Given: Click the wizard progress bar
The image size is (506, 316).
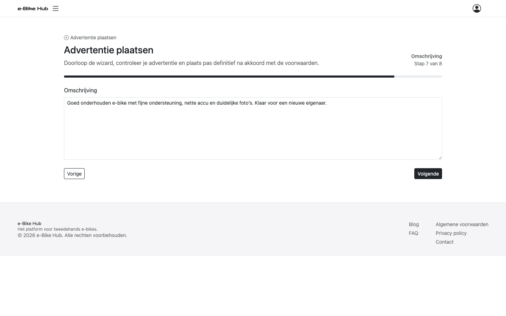Looking at the screenshot, I should pos(253,76).
